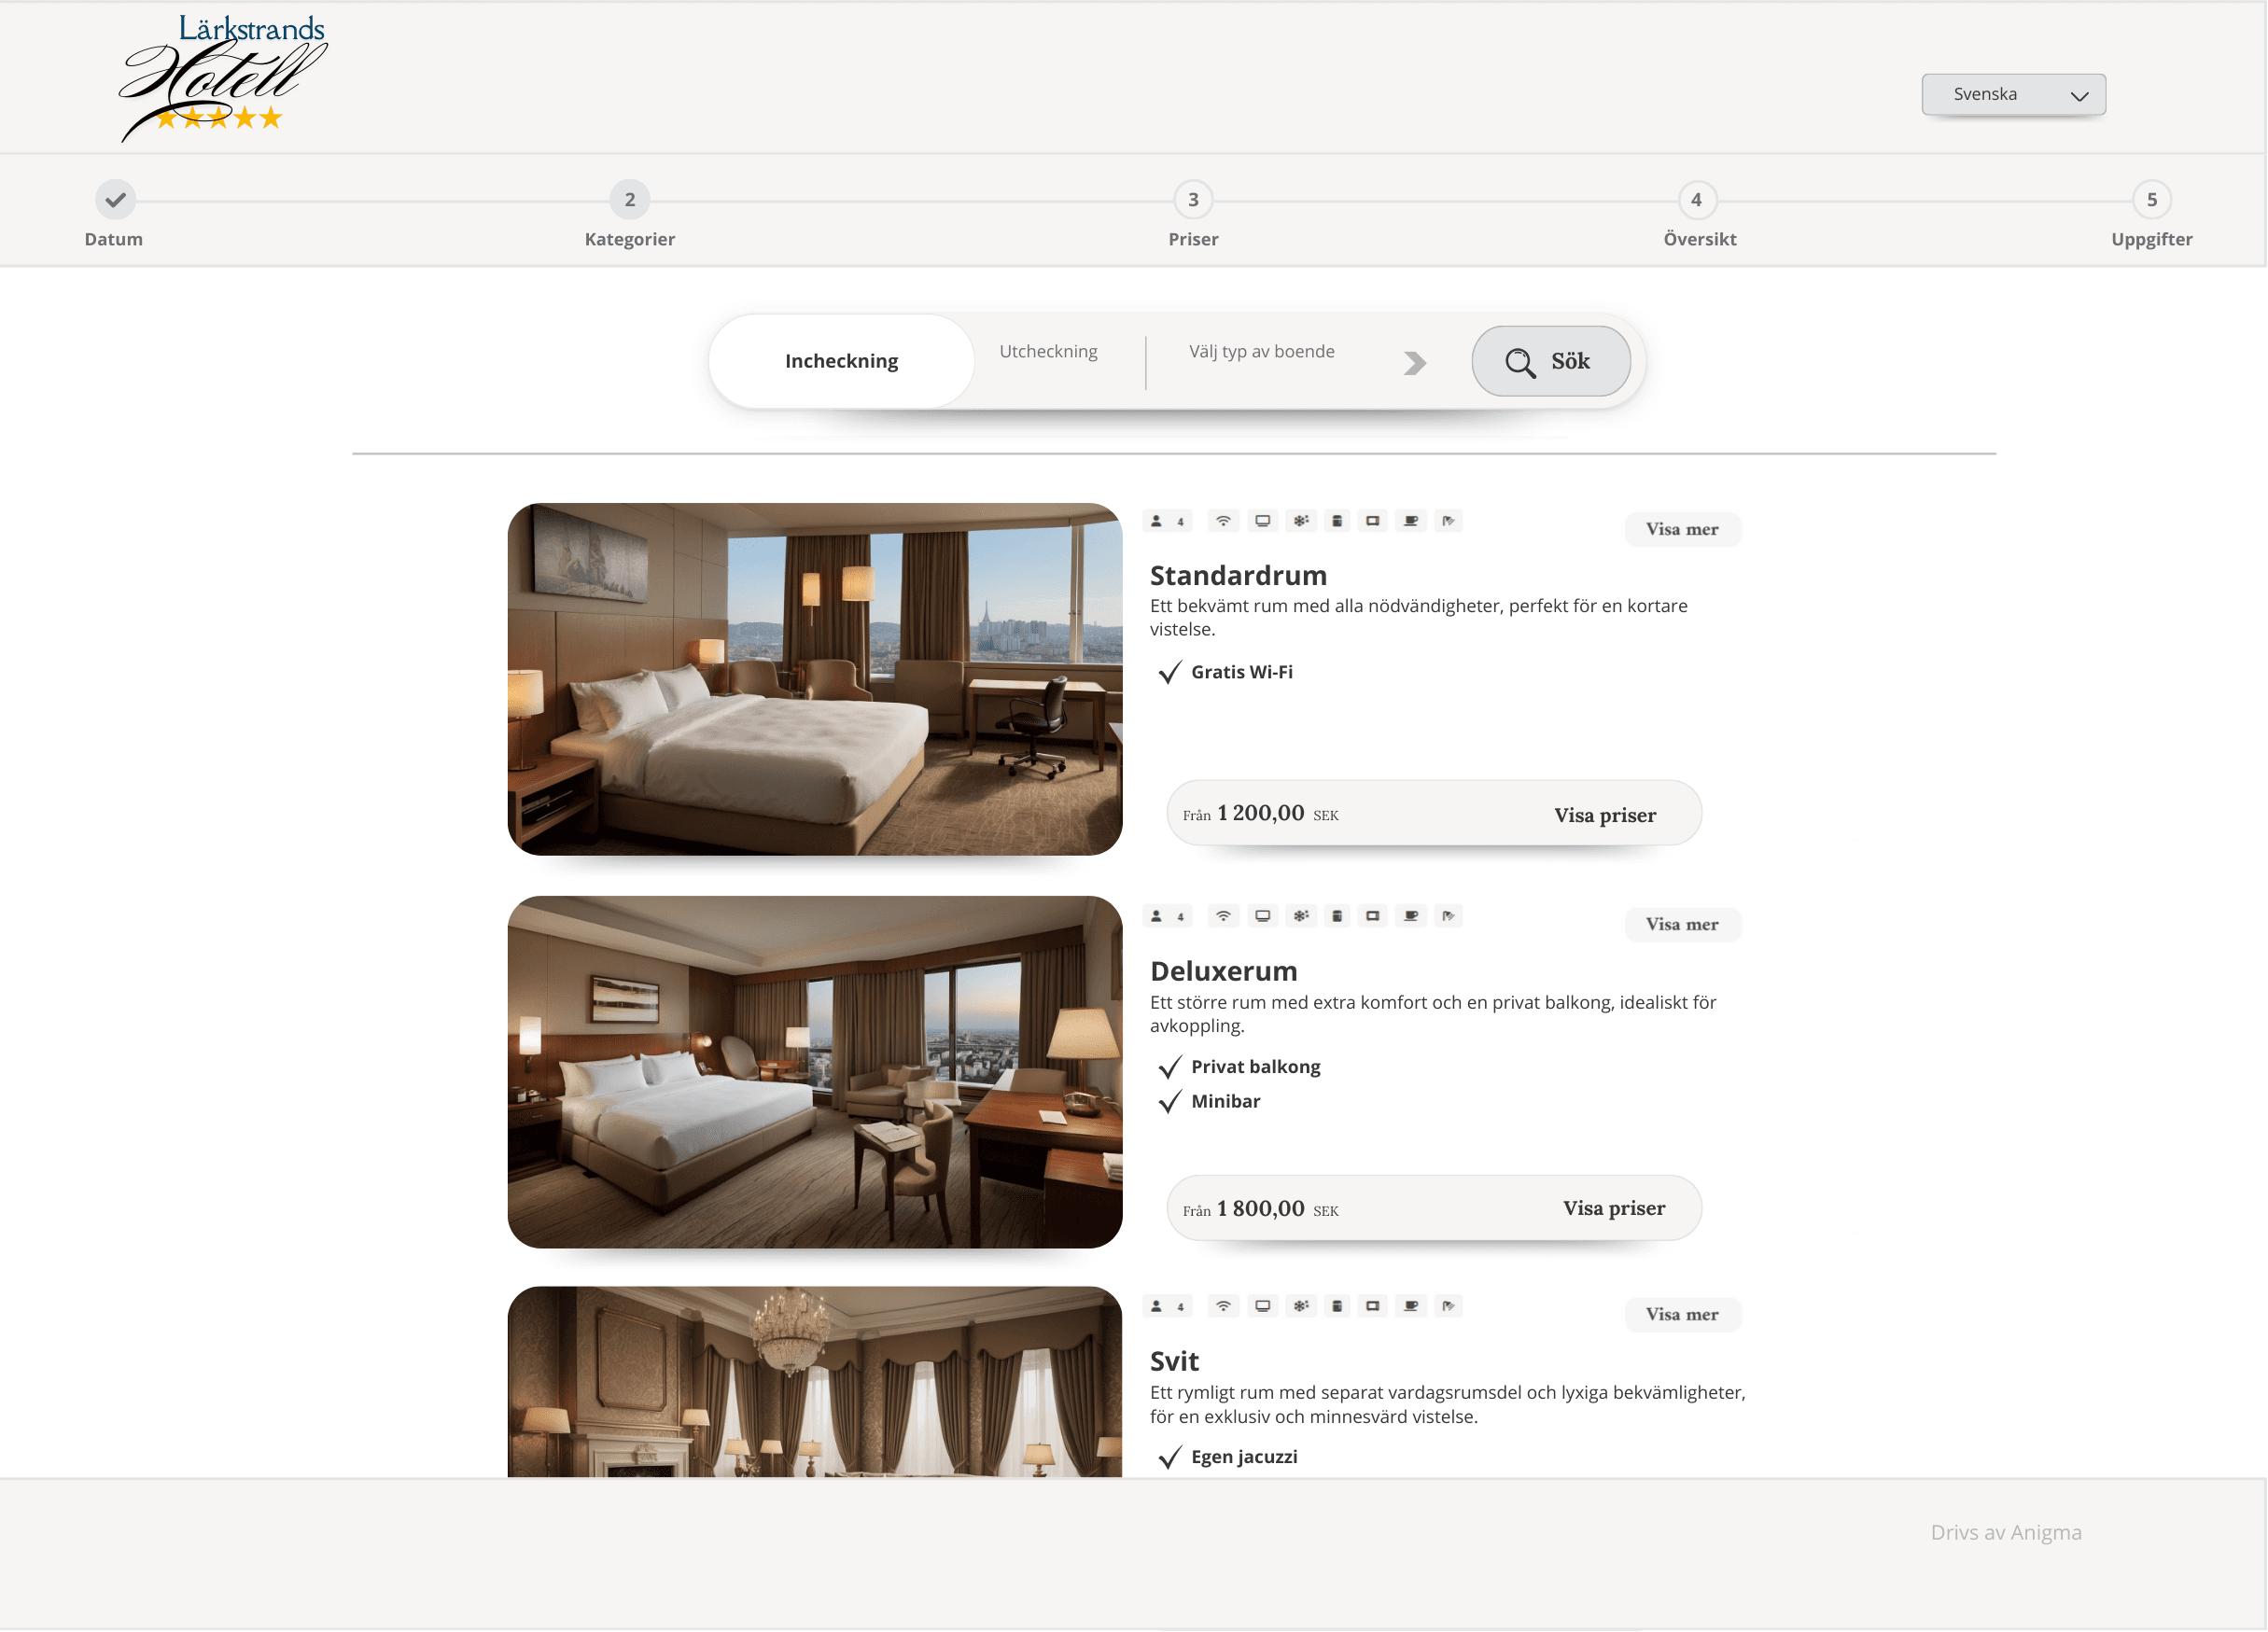Click the Privat balkong feature text
The width and height of the screenshot is (2268, 1632).
1255,1067
